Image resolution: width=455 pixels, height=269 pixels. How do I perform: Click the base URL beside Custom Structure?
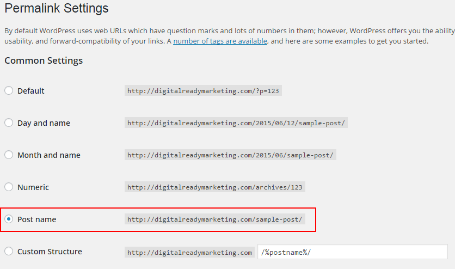[x=189, y=252]
